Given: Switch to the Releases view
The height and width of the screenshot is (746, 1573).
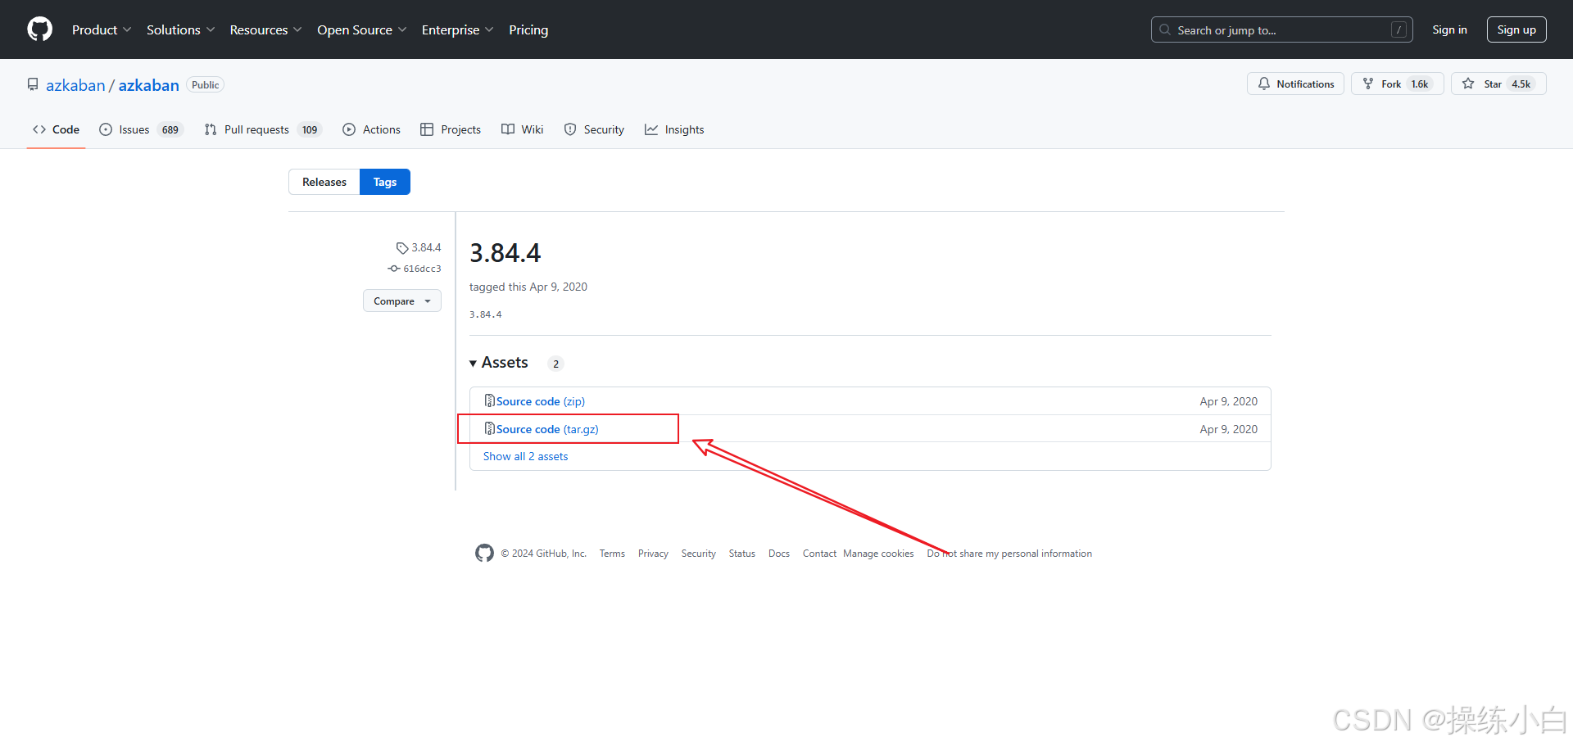Looking at the screenshot, I should coord(324,182).
